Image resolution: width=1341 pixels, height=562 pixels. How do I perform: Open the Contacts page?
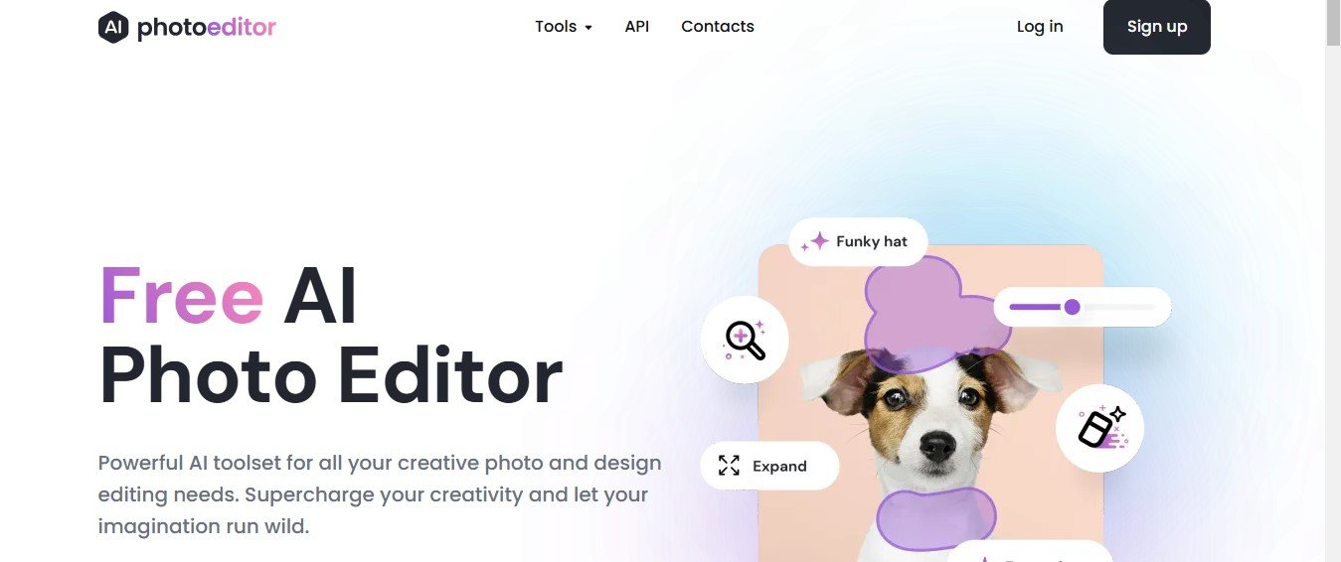point(718,27)
